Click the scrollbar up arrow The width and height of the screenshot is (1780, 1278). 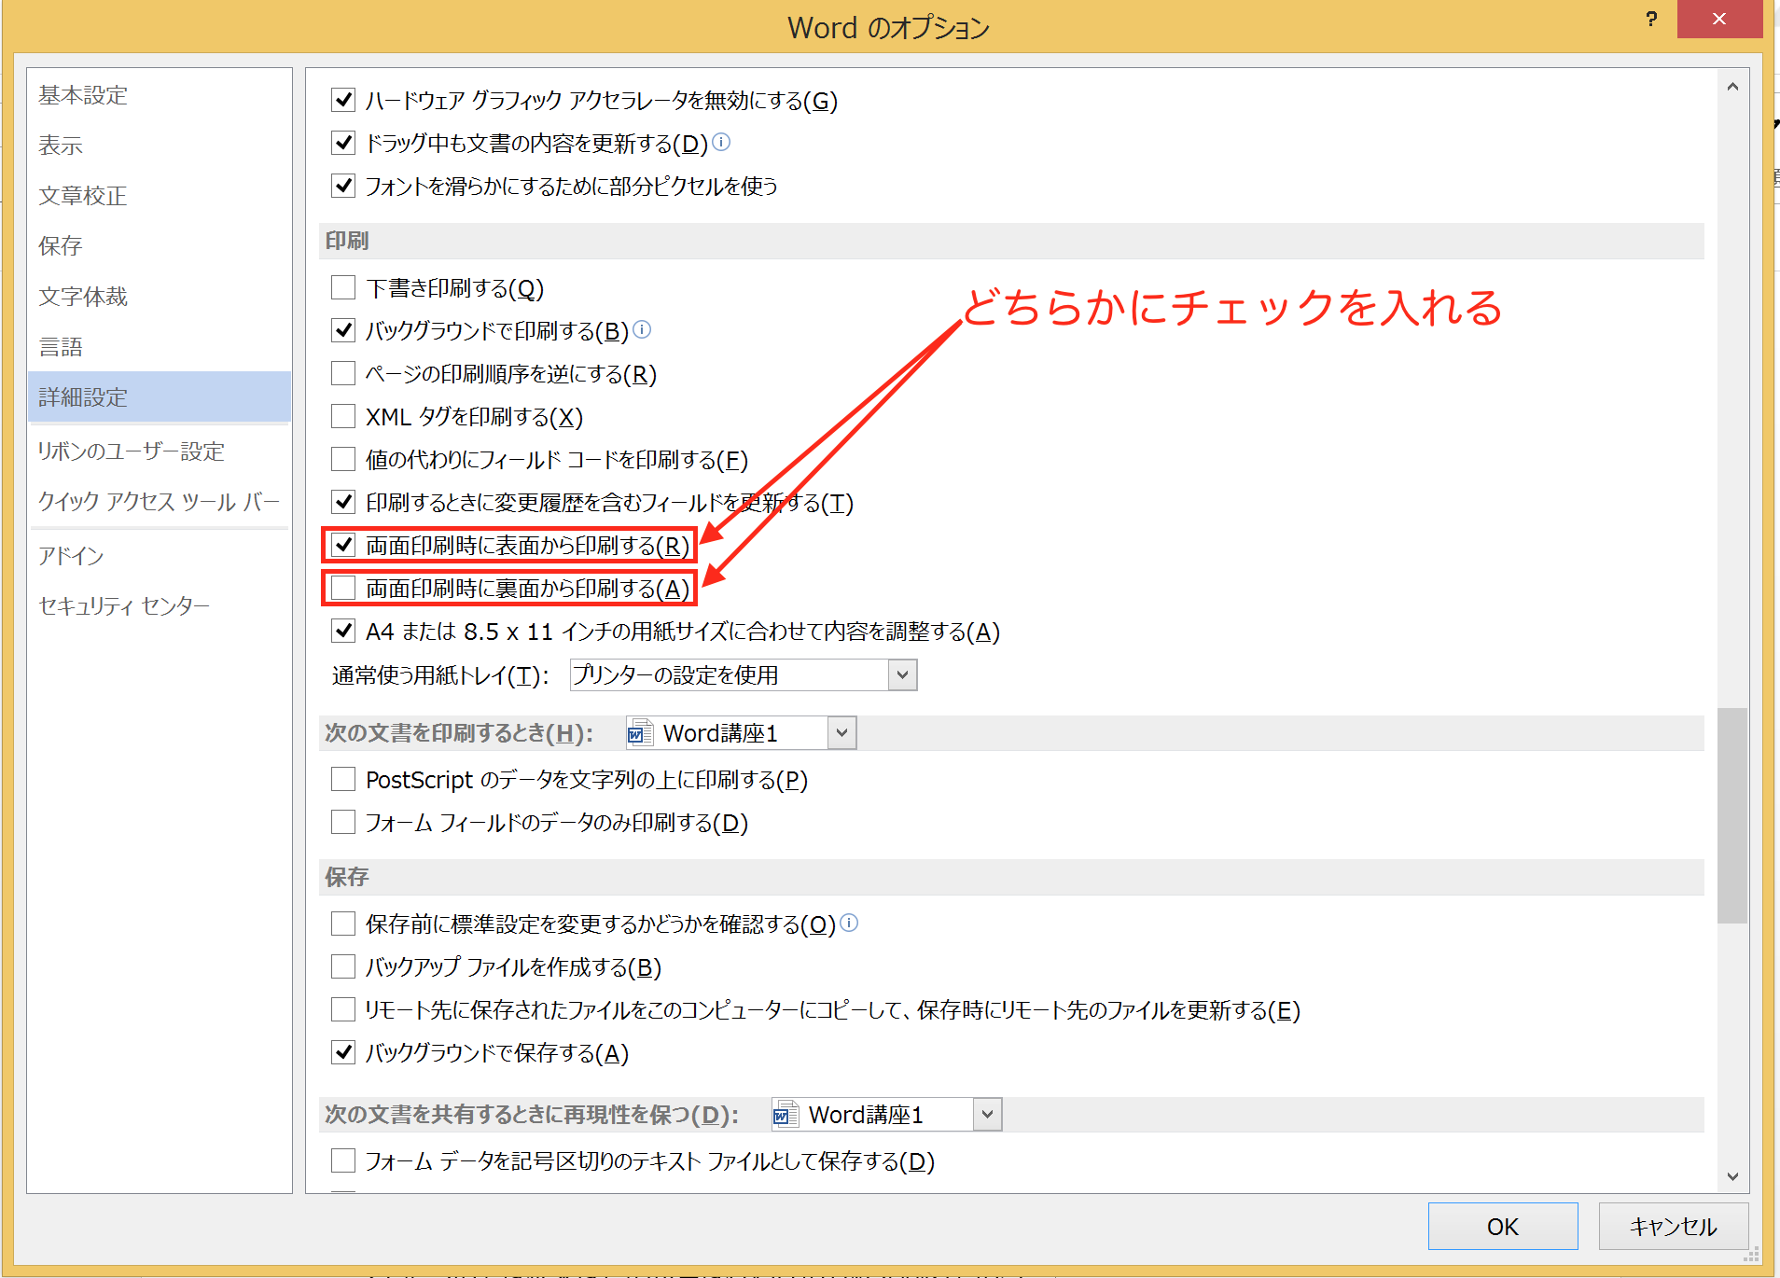pos(1732,86)
